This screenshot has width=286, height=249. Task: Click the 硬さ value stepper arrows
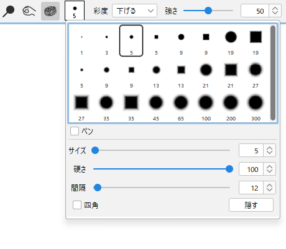(269, 169)
